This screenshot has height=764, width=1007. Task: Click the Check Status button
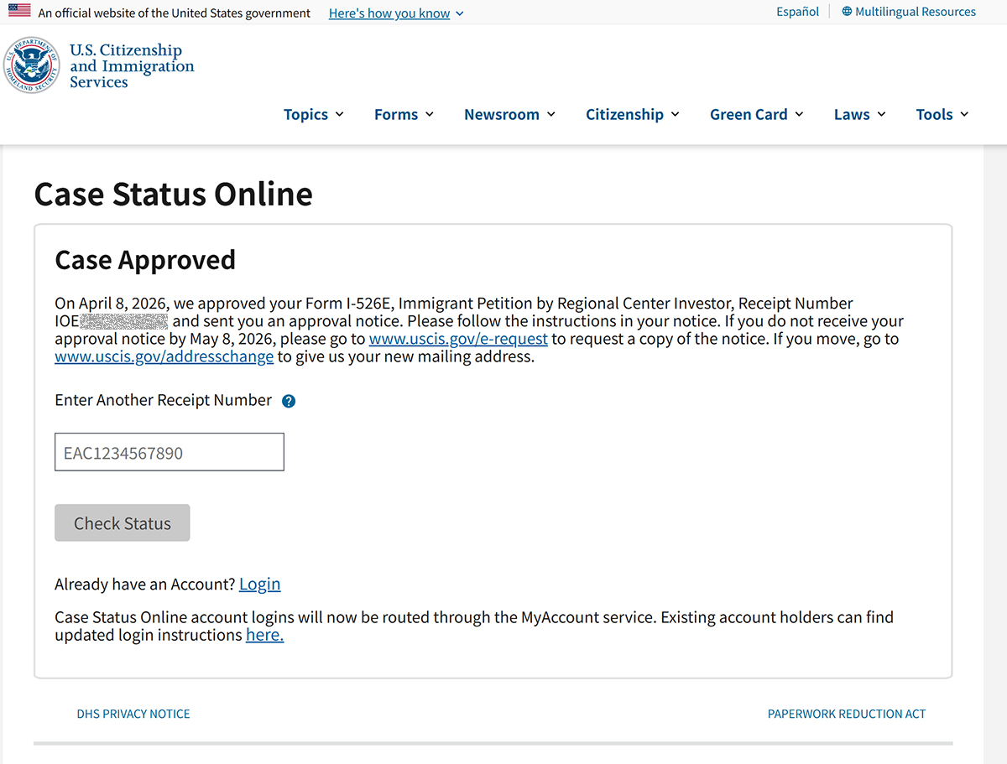tap(123, 522)
